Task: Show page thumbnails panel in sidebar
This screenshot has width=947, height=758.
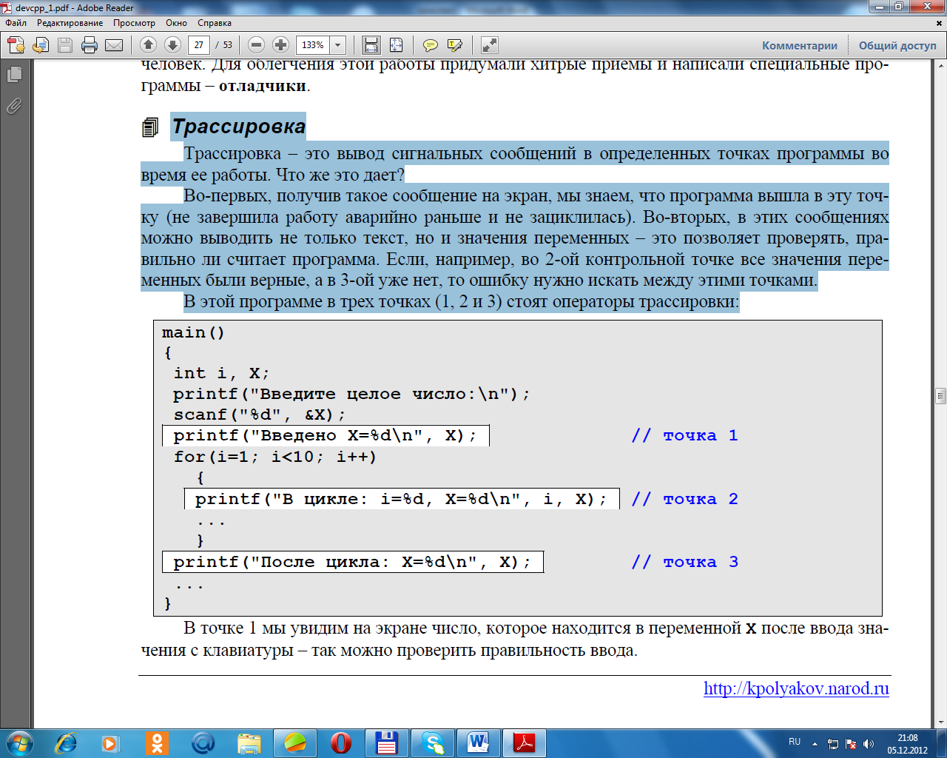Action: click(x=14, y=74)
